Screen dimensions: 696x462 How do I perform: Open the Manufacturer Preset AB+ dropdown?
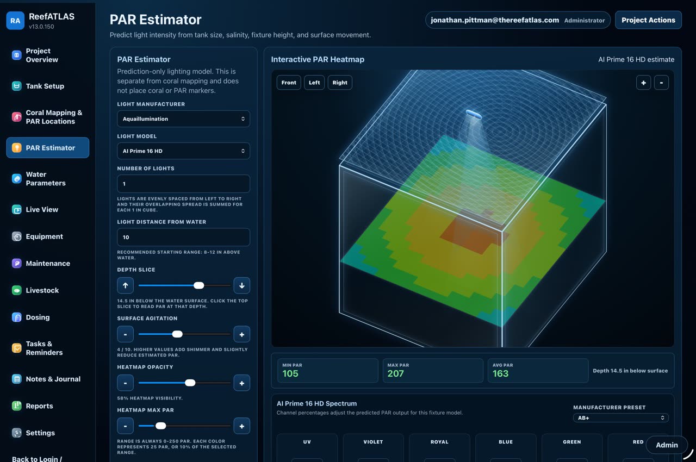point(621,418)
